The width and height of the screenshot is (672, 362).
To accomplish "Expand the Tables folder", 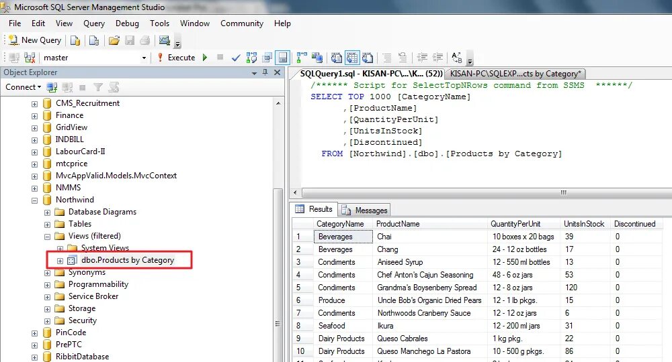I will pyautogui.click(x=47, y=225).
